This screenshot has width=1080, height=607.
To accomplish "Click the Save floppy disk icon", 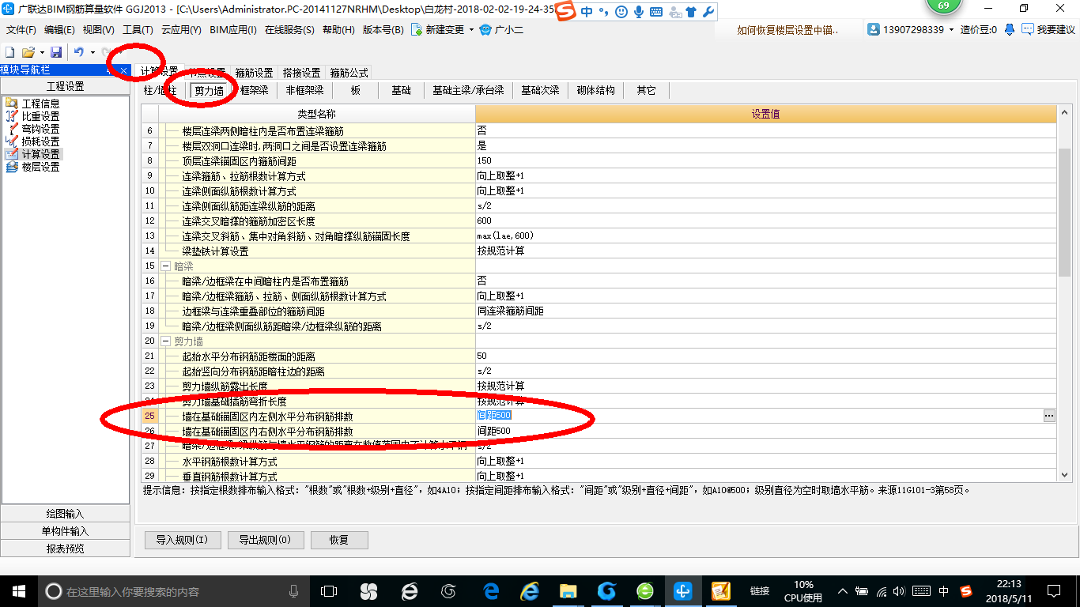I will click(56, 52).
